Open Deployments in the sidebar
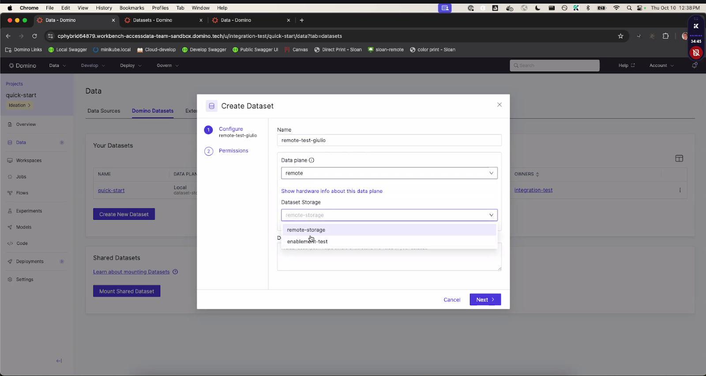Viewport: 706px width, 376px height. (x=30, y=262)
